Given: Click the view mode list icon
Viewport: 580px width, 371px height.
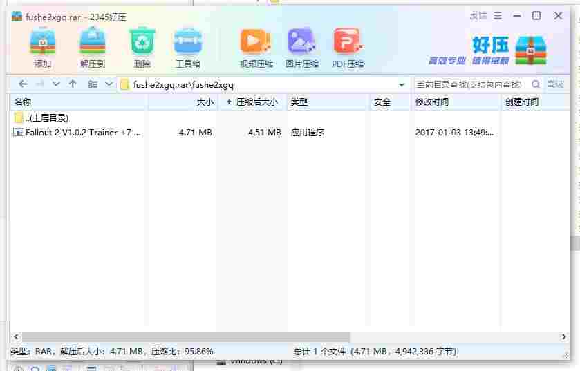Looking at the screenshot, I should pyautogui.click(x=93, y=84).
